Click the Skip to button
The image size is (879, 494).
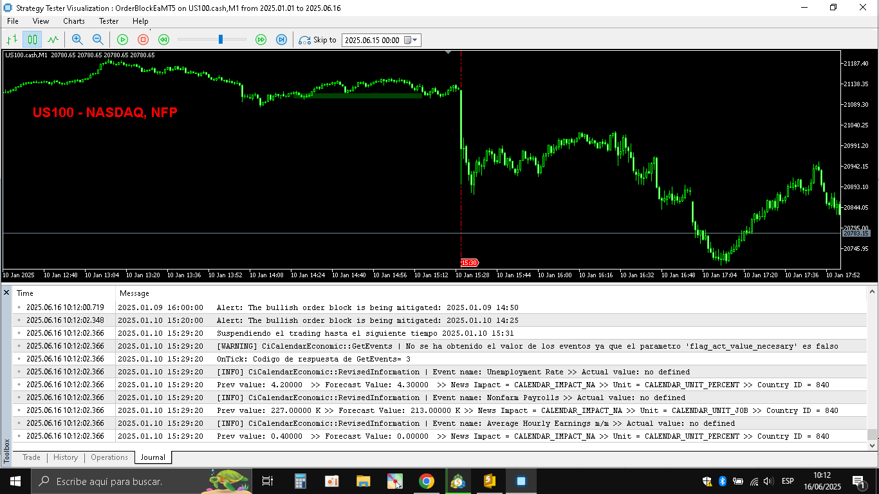317,40
